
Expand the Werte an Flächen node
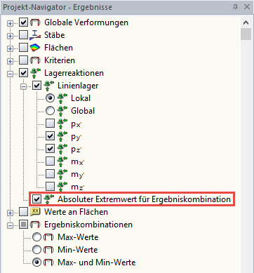10,213
